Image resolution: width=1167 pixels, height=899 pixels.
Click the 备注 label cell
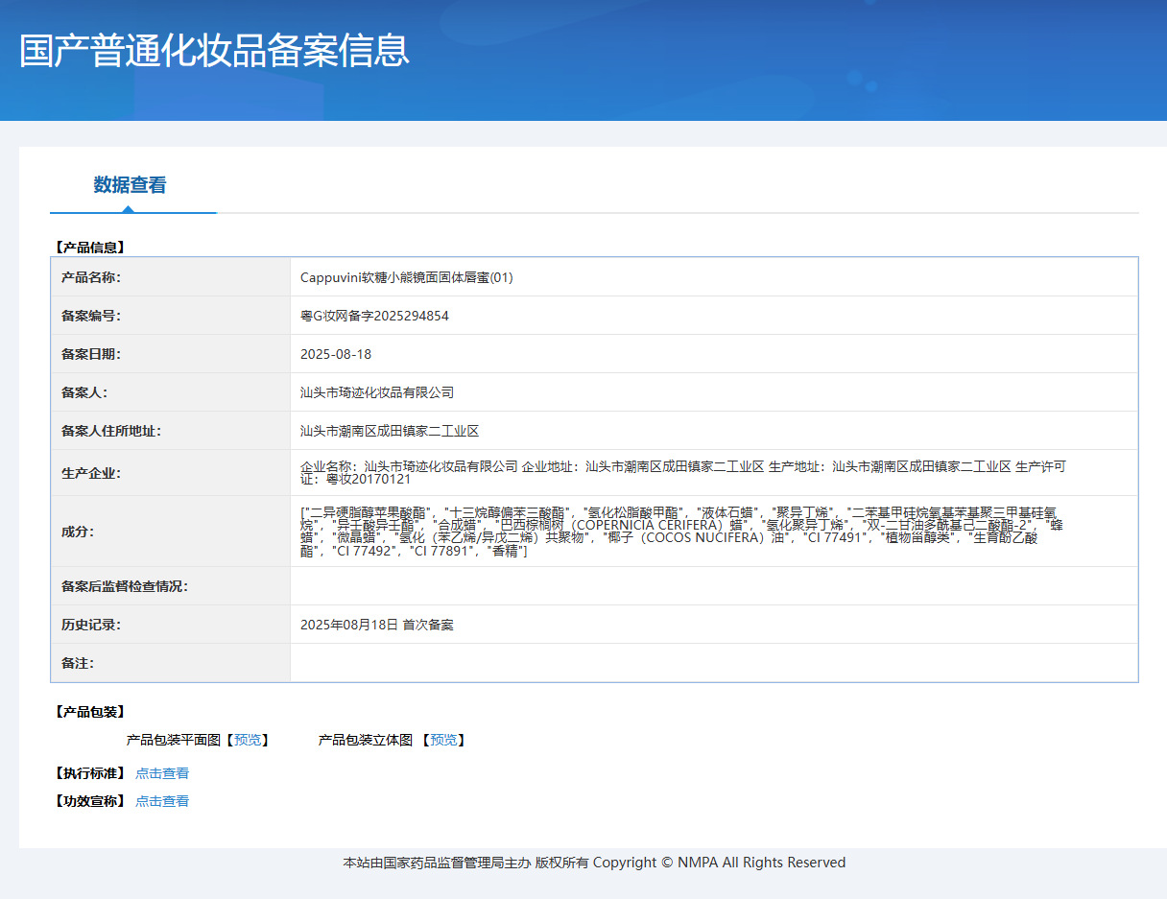[x=171, y=663]
